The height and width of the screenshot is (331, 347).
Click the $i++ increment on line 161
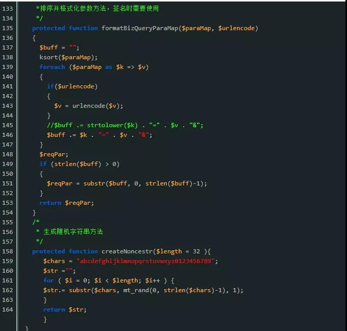tap(153, 281)
